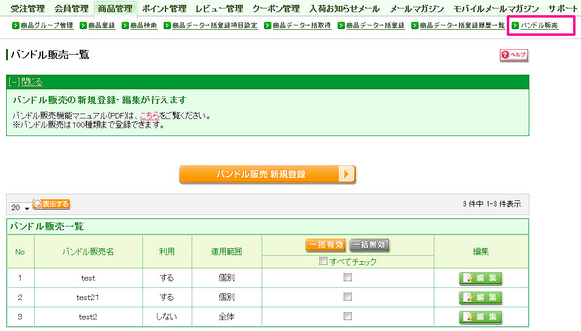
Task: Open the 入荷お知らせメール tab
Action: pos(344,9)
